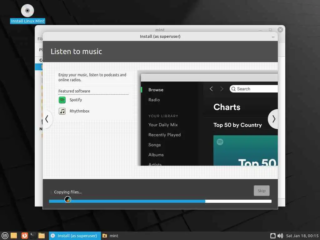Open the clock showing Sat Jan 18
320x240 pixels.
click(302, 236)
